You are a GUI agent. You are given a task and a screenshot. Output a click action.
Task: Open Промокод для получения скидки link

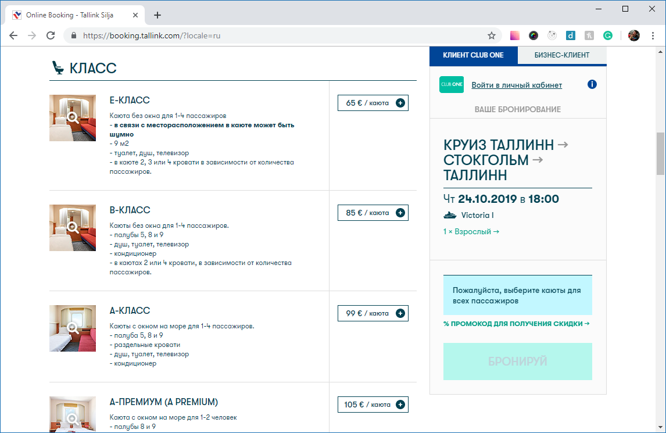click(x=517, y=324)
